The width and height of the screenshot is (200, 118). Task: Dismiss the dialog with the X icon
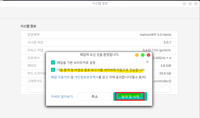tap(147, 62)
